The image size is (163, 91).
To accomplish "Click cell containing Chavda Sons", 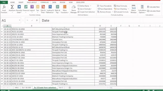I will pos(73,39).
